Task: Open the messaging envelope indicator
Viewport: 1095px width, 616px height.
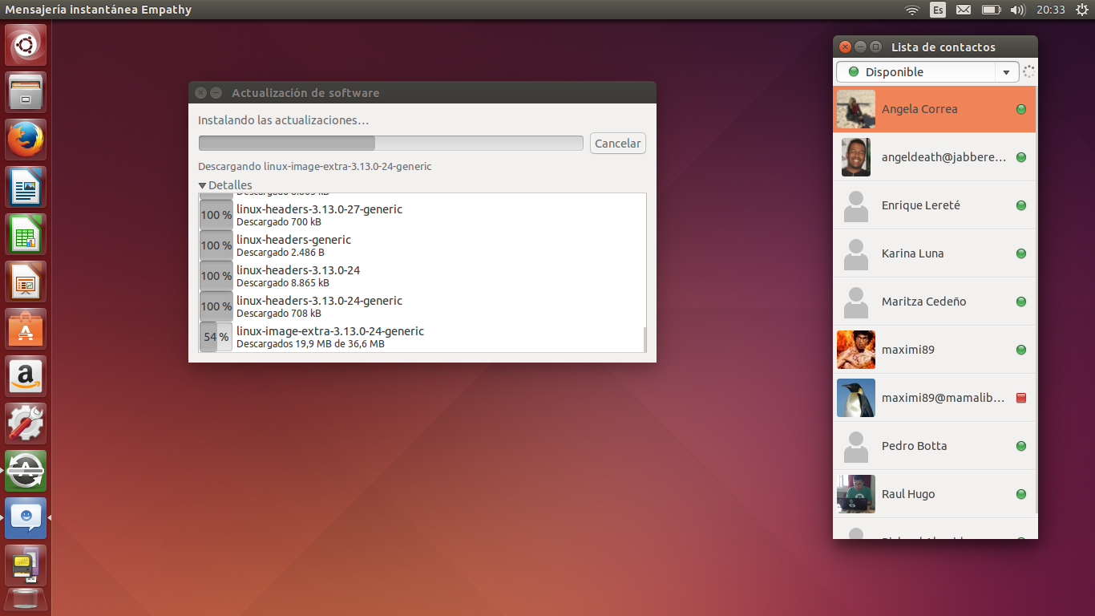Action: [964, 10]
